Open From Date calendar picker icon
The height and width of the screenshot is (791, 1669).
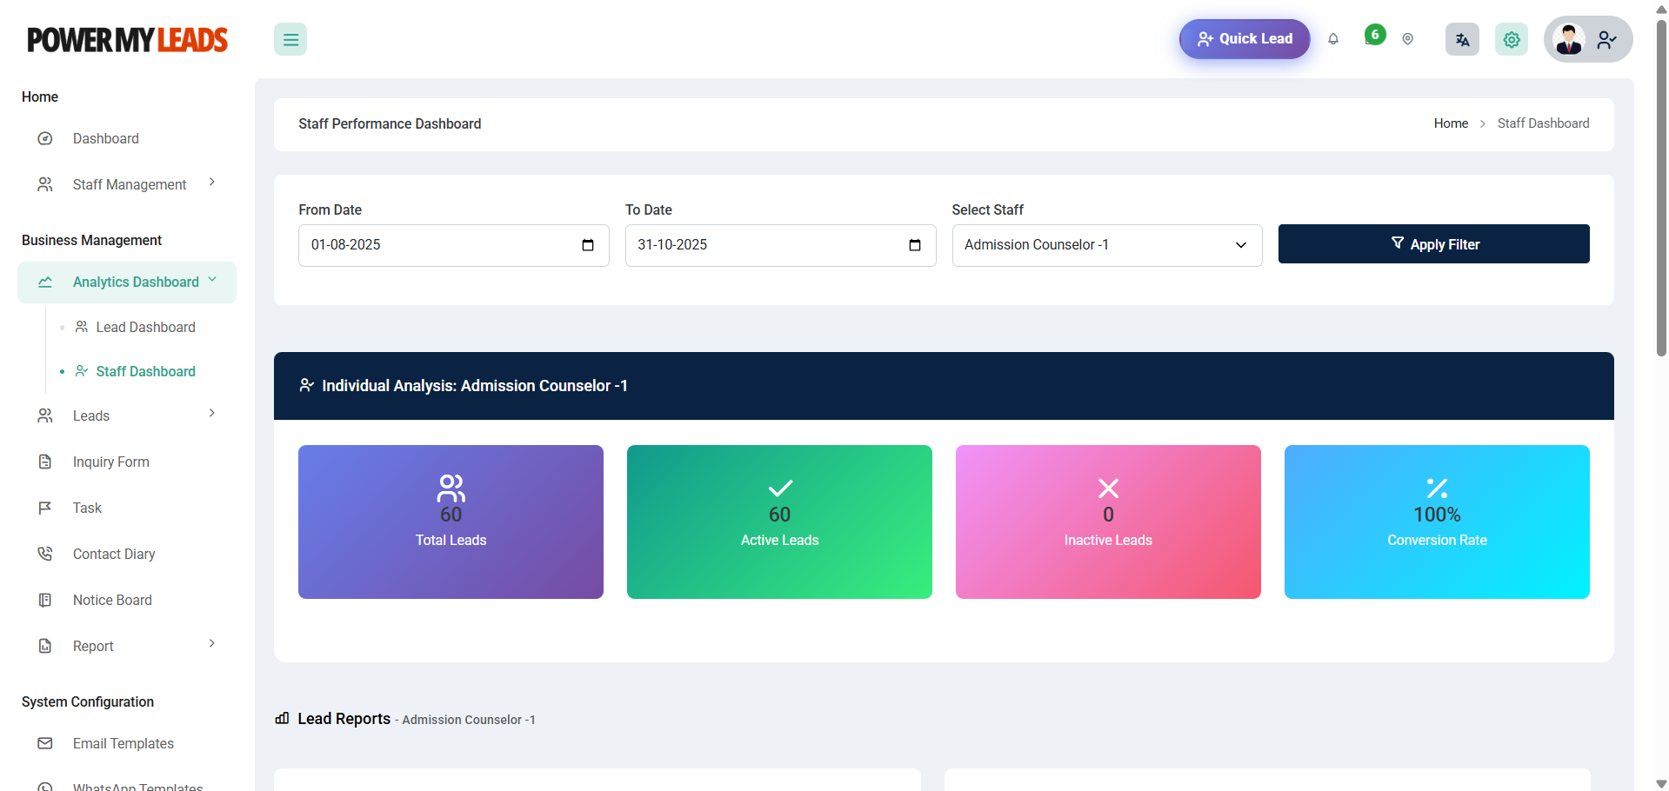tap(588, 245)
